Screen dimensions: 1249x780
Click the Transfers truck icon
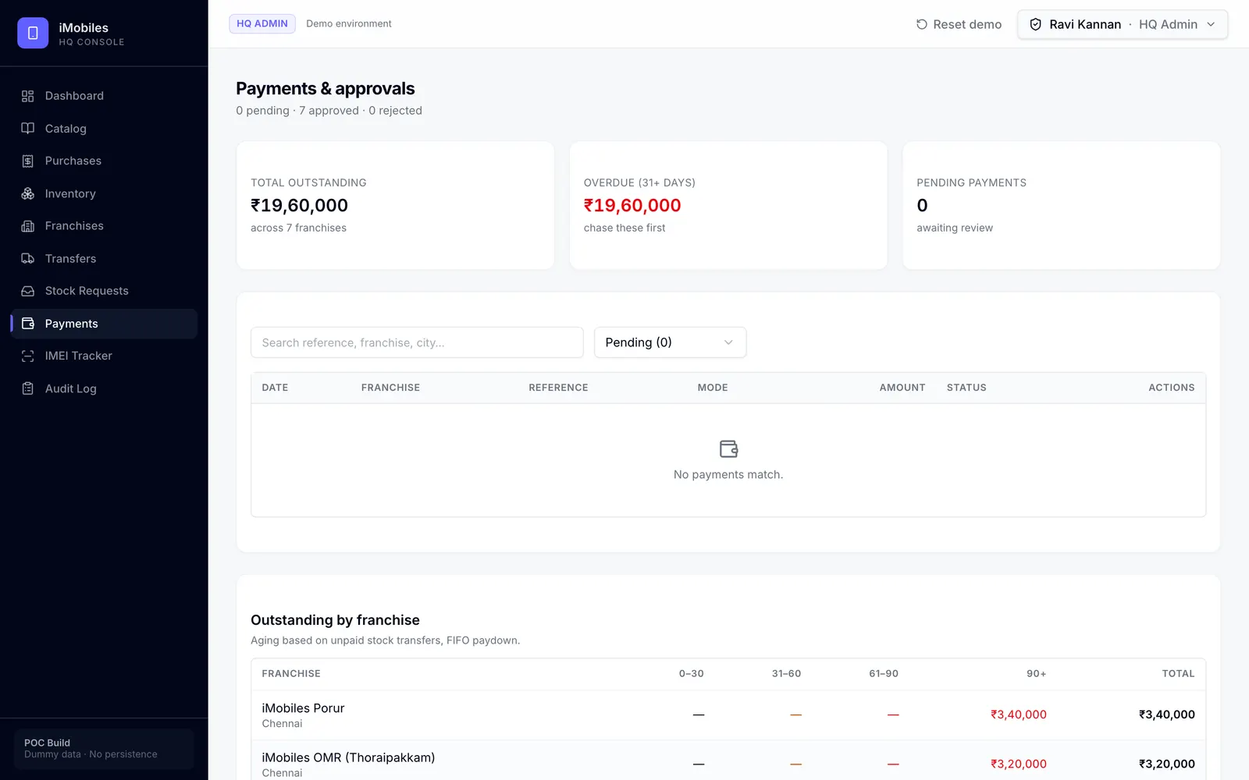[28, 258]
